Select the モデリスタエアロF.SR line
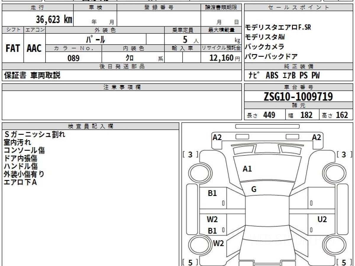 pos(278,27)
